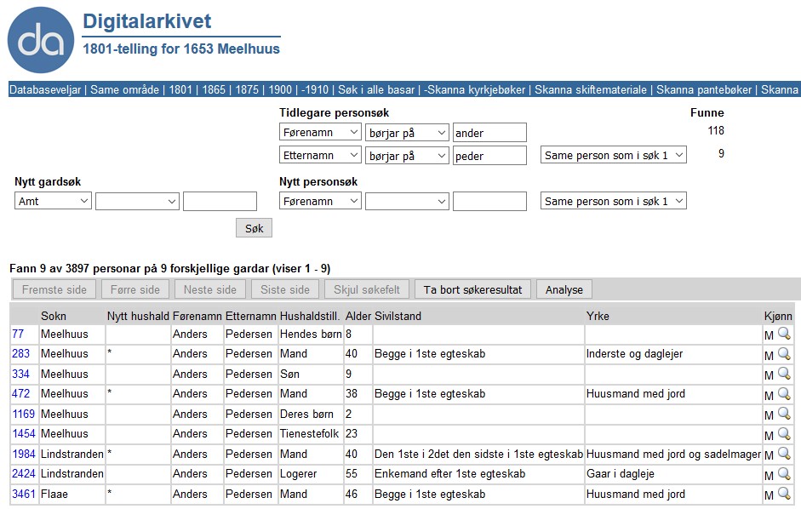This screenshot has height=509, width=801.
Task: Open details magnifier for record 283
Action: pyautogui.click(x=784, y=354)
